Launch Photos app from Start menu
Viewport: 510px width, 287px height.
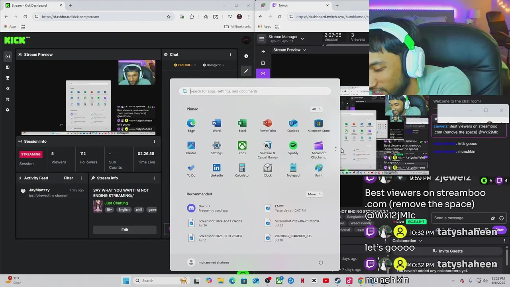point(191,147)
